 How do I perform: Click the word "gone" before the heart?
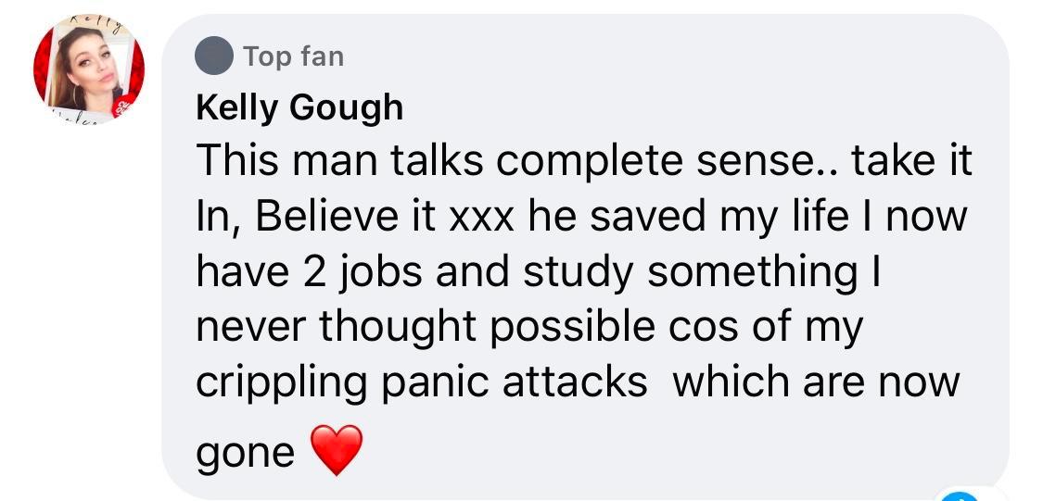coord(246,453)
